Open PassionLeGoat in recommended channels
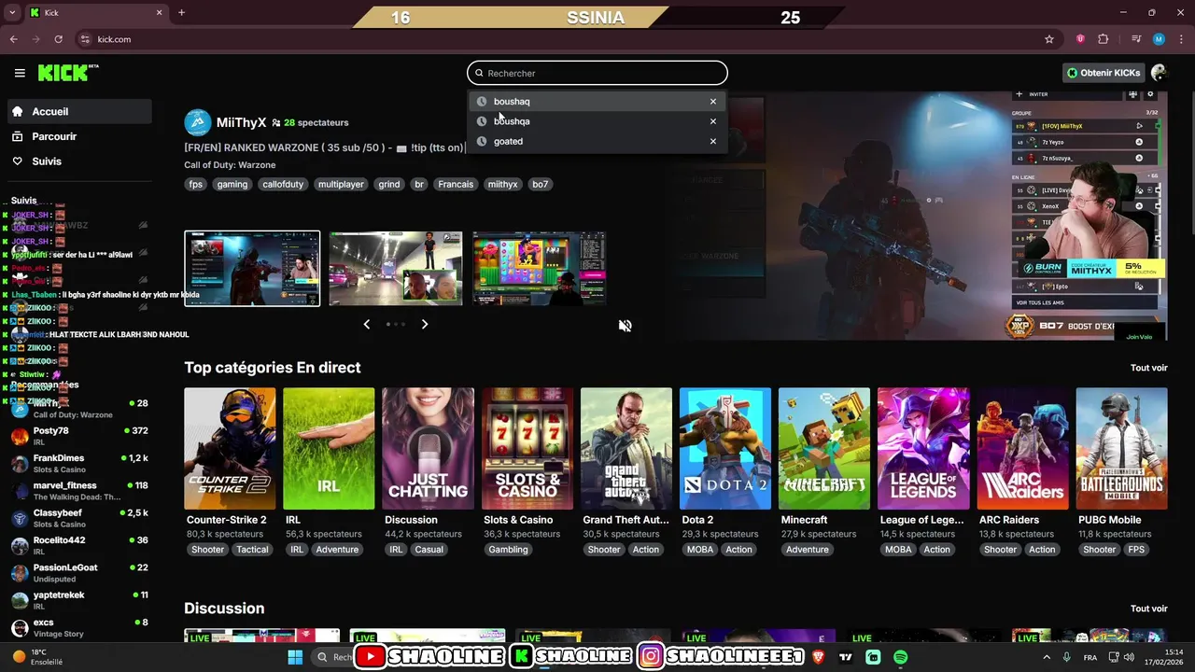 click(x=79, y=573)
